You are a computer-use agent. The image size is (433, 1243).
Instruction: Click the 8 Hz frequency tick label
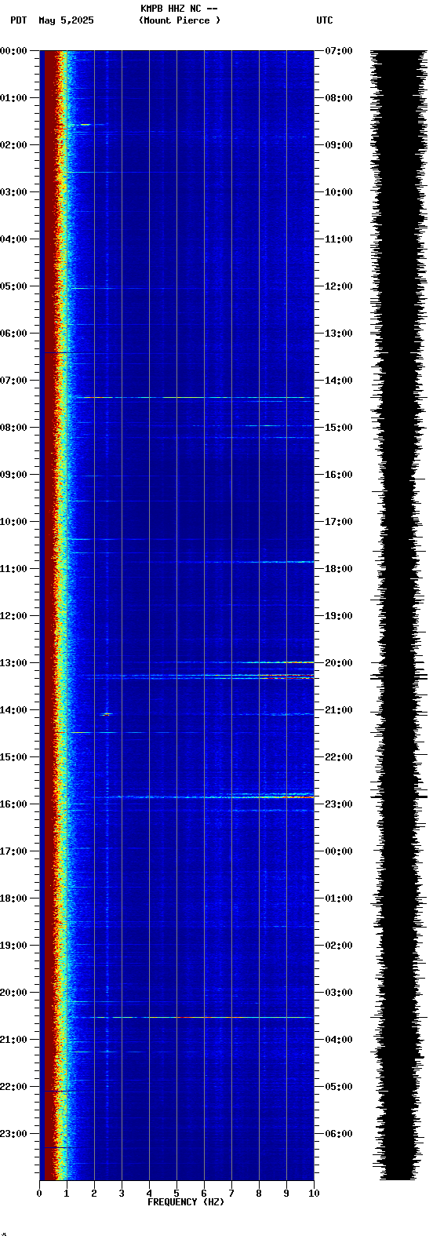(259, 1194)
